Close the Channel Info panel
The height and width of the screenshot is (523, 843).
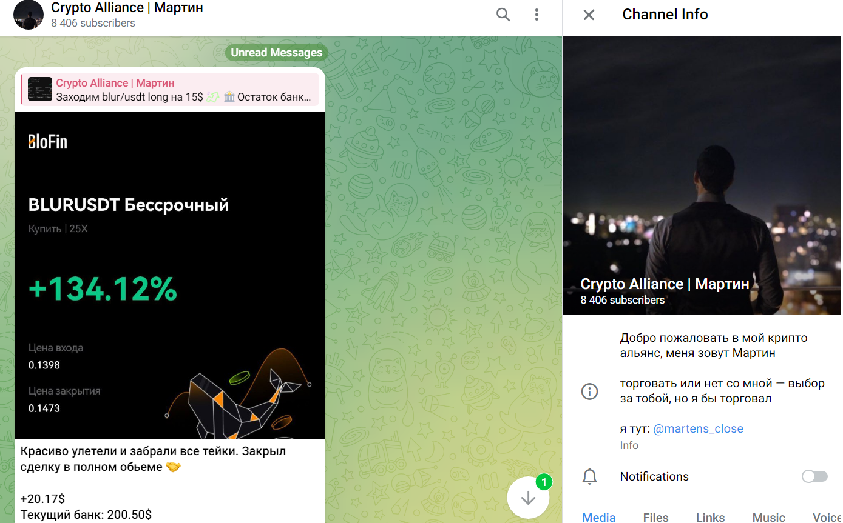[x=589, y=15]
